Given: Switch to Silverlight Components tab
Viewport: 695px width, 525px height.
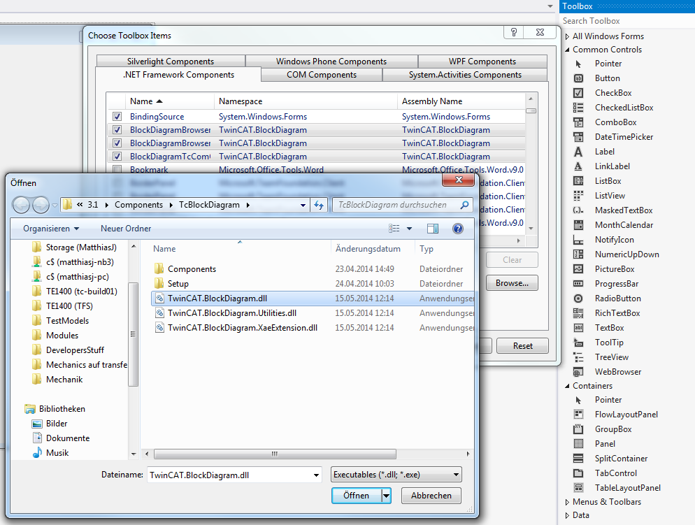Looking at the screenshot, I should coord(171,61).
